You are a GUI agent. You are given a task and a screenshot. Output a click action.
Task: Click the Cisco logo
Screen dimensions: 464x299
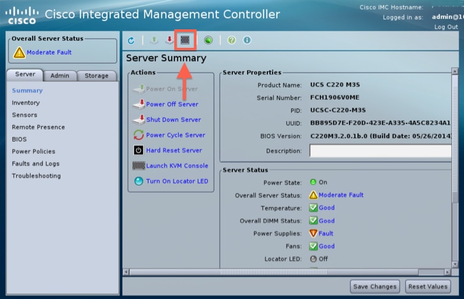pos(22,16)
